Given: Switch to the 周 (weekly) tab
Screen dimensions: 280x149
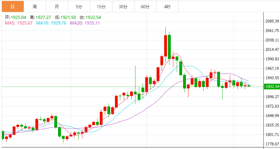Looking at the screenshot, I should [34, 6].
